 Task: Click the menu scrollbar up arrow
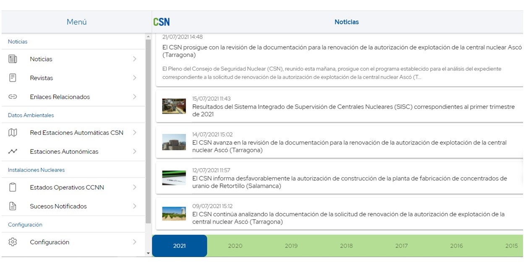tap(148, 37)
